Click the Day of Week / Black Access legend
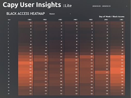 (112, 17)
